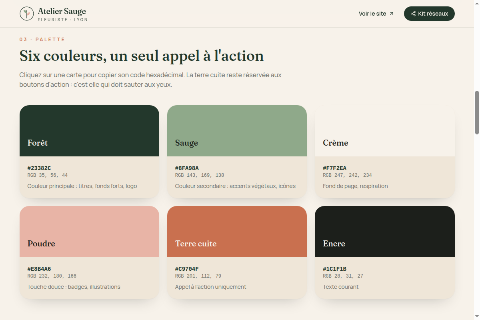This screenshot has height=320, width=480.
Task: Click the description starting 'Couleur principale'
Action: pos(82,186)
